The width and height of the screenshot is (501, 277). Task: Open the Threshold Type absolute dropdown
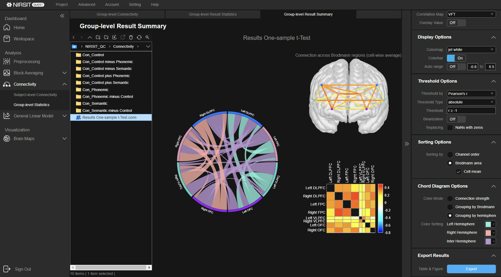pos(471,102)
